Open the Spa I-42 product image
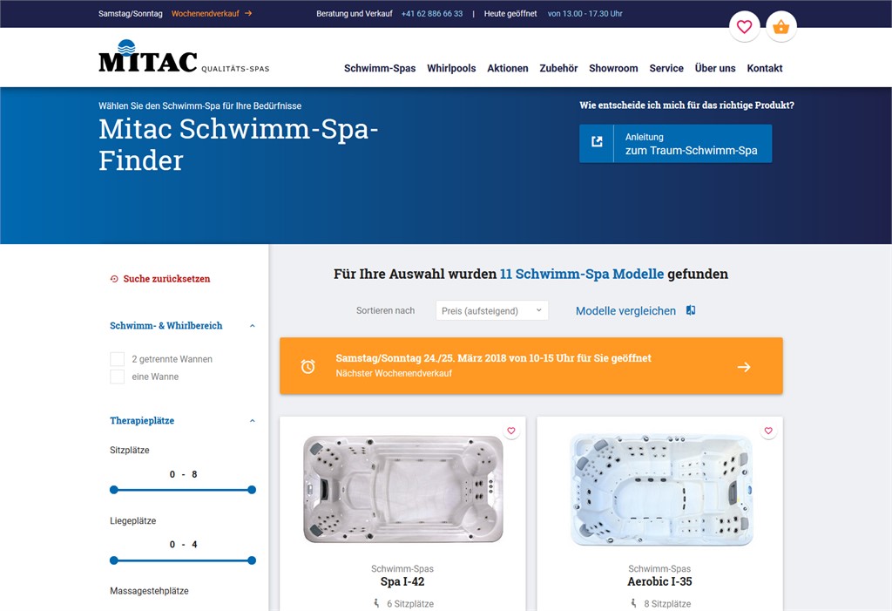Viewport: 892px width, 611px height. [x=402, y=488]
